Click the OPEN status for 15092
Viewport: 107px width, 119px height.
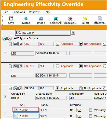coord(54,110)
